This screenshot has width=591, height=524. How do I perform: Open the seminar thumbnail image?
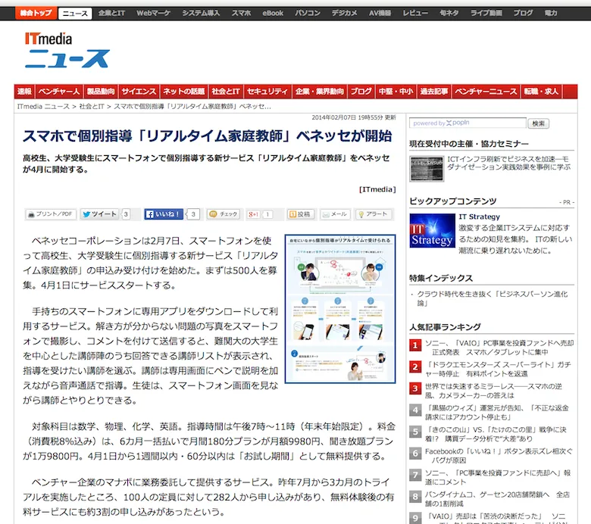(427, 168)
